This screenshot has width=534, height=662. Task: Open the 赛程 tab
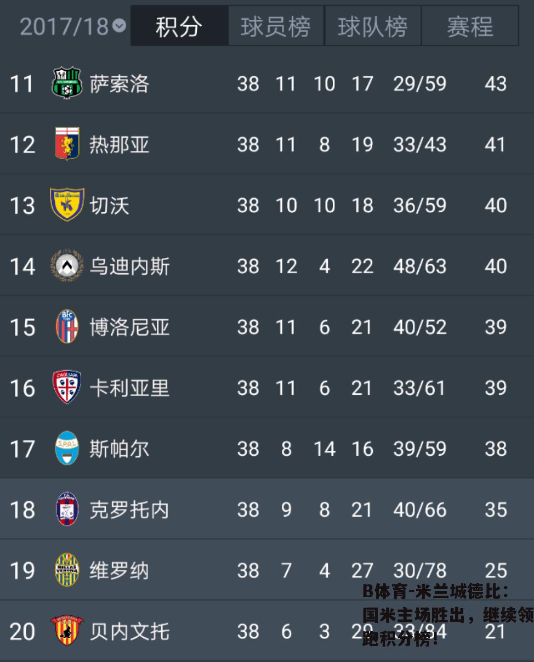tap(470, 26)
